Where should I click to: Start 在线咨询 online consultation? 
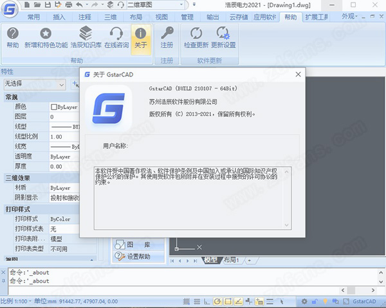[116, 38]
